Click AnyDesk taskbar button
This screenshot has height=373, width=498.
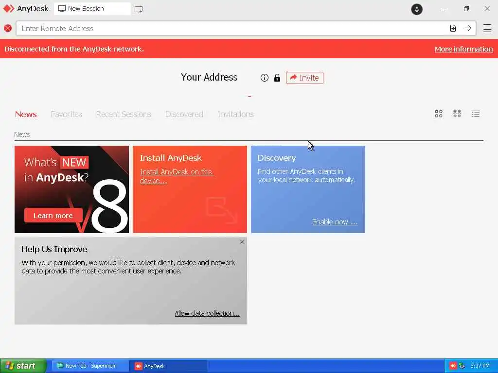(168, 366)
